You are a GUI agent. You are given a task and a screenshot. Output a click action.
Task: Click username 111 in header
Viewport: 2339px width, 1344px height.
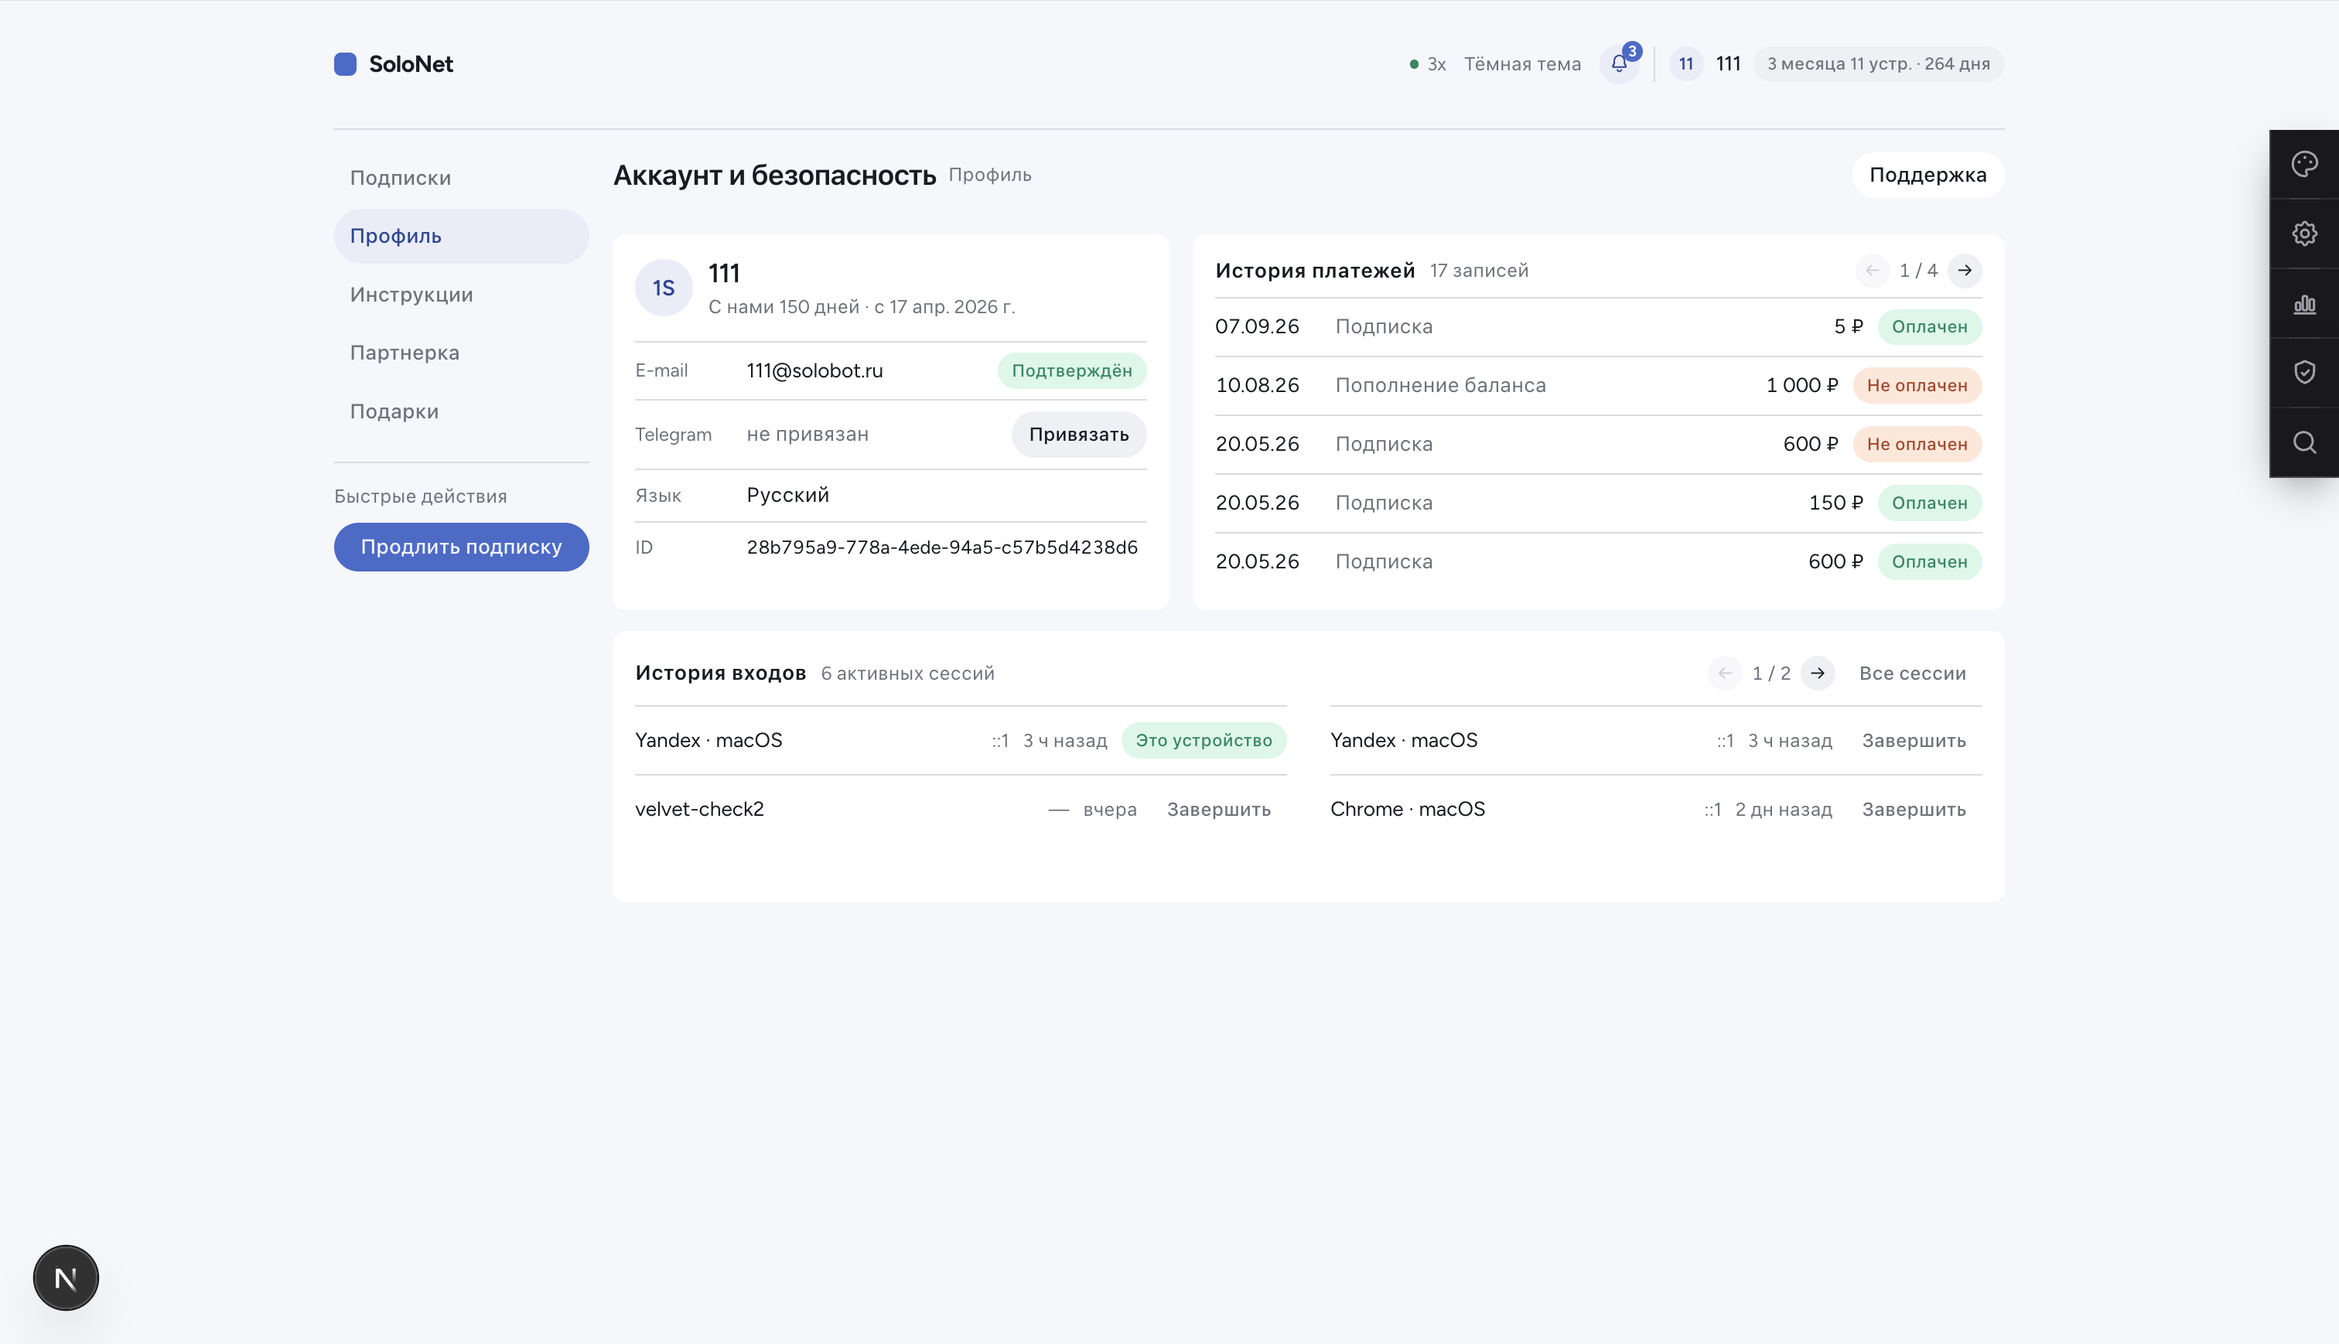click(x=1728, y=63)
